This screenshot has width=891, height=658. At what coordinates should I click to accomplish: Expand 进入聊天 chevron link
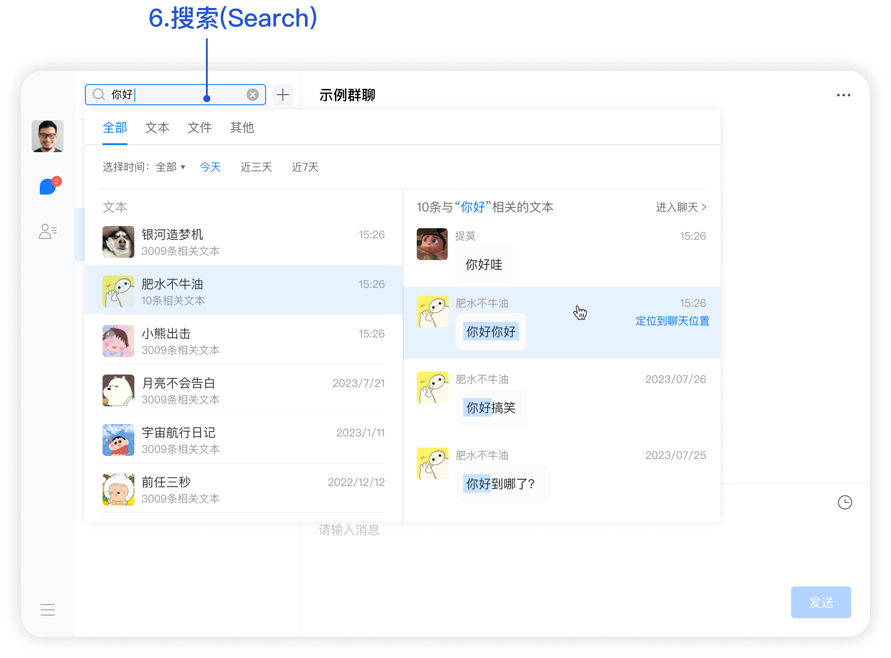click(x=681, y=207)
